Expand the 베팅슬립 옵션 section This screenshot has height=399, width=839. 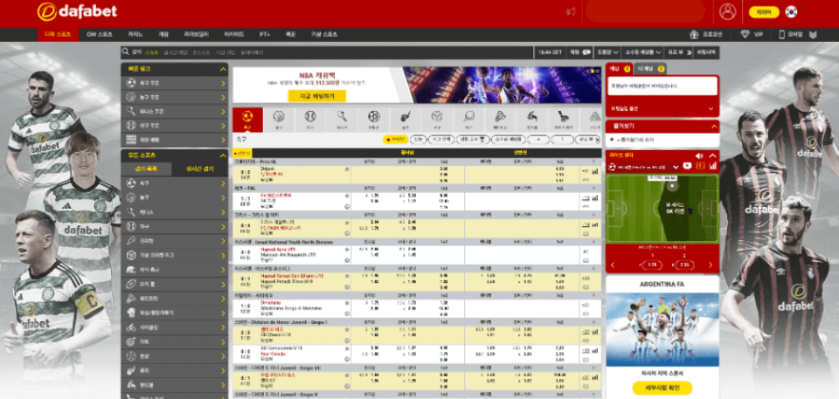point(662,108)
